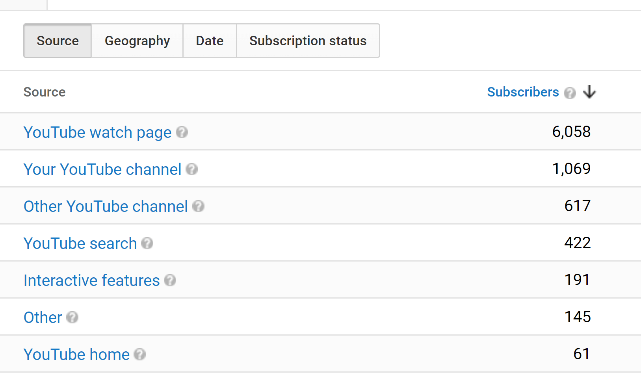Switch to Subscription status tab
Screen dimensions: 641x373
308,41
